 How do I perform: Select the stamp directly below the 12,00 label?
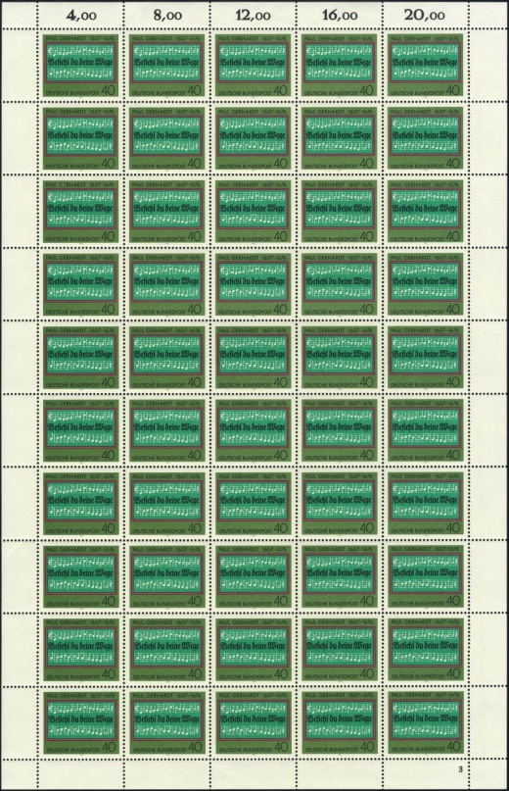[253, 65]
